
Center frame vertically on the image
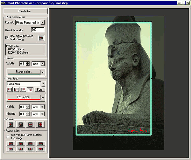tap(21, 149)
